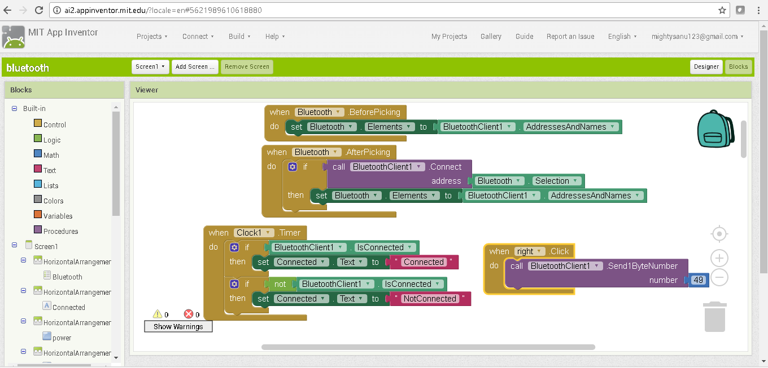Zoom out with the minus icon

coord(719,277)
